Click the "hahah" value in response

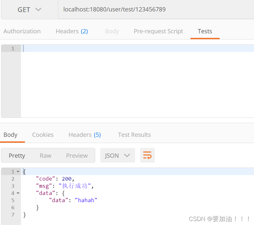(x=86, y=200)
